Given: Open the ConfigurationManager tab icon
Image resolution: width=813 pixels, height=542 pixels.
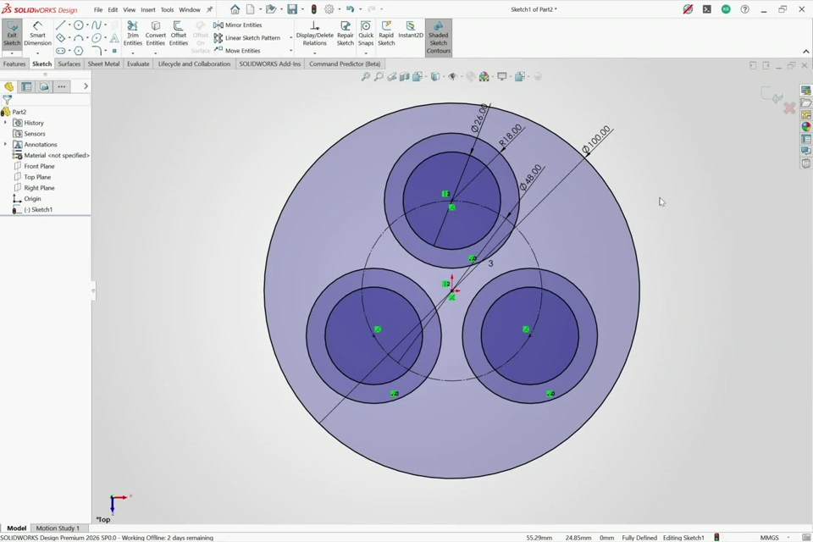Looking at the screenshot, I should (x=44, y=86).
